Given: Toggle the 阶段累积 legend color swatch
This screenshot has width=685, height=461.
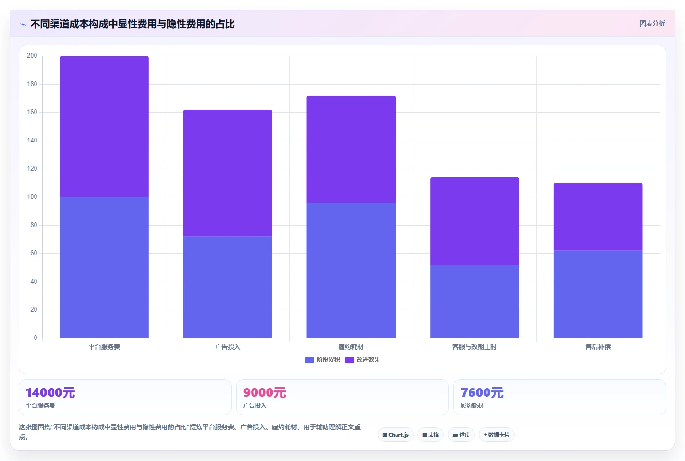Looking at the screenshot, I should 309,360.
